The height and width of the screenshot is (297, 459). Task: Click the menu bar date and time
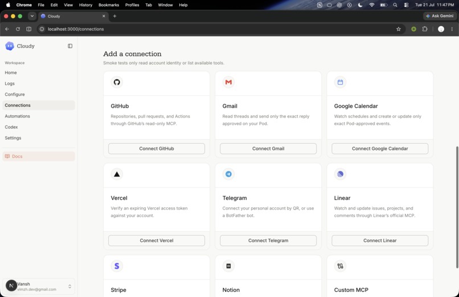(435, 5)
